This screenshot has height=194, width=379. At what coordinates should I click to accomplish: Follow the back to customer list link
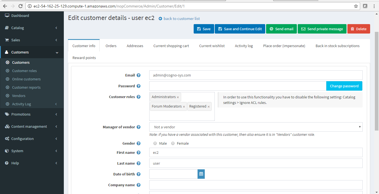click(181, 19)
